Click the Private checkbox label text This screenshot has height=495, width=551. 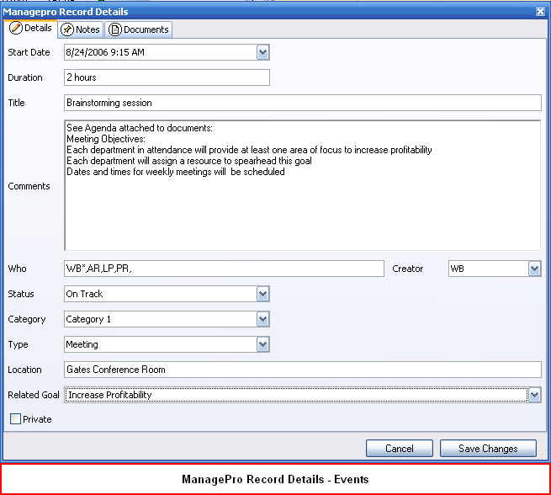pyautogui.click(x=37, y=419)
